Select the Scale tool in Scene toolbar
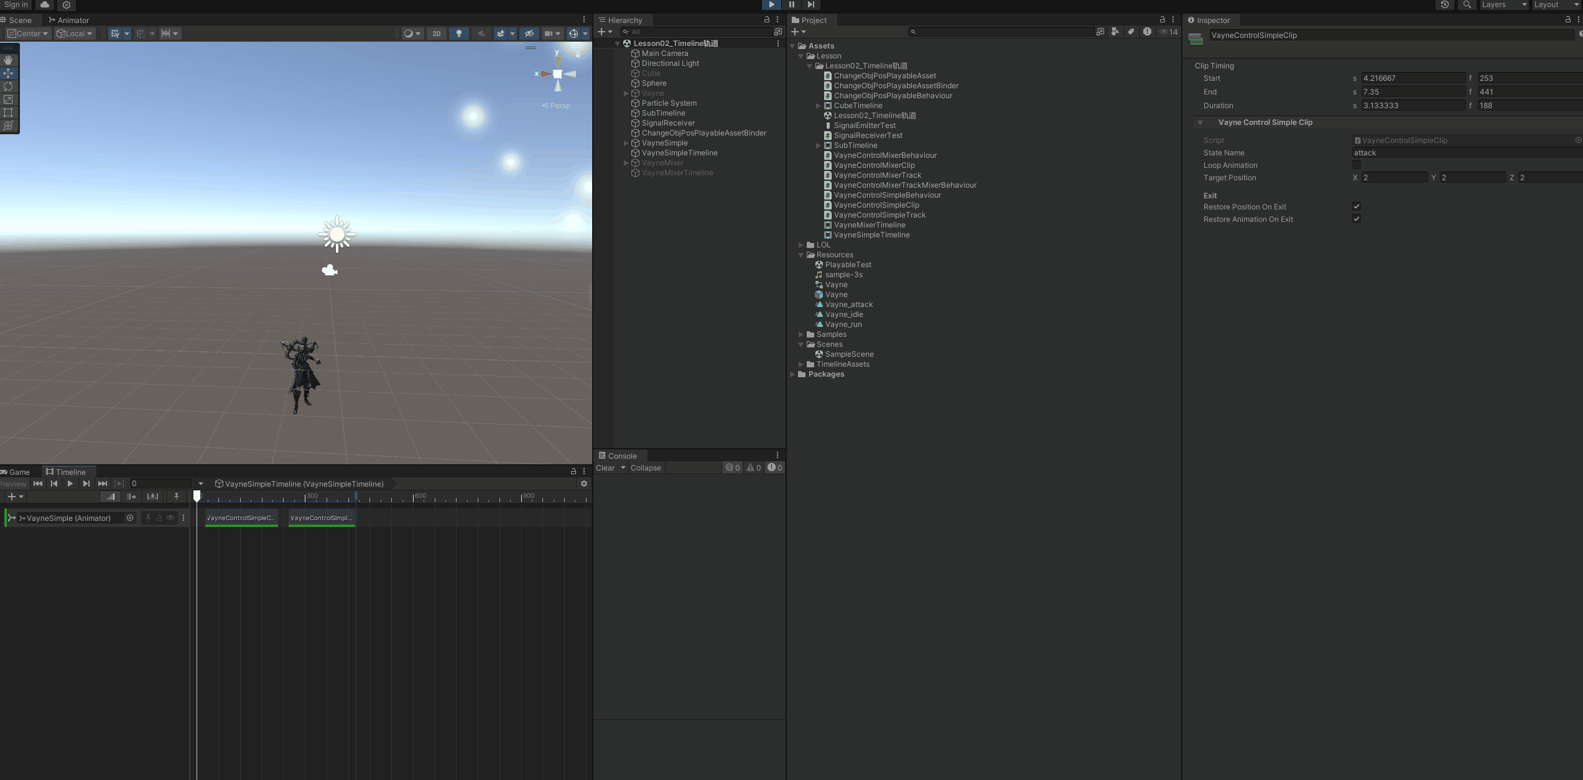 (x=8, y=99)
